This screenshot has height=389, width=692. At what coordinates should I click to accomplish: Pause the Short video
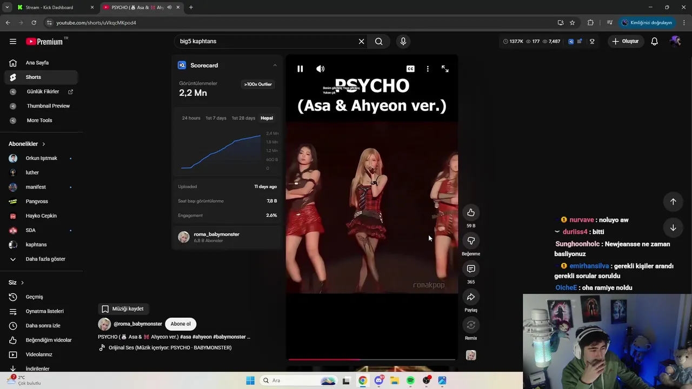(x=300, y=69)
